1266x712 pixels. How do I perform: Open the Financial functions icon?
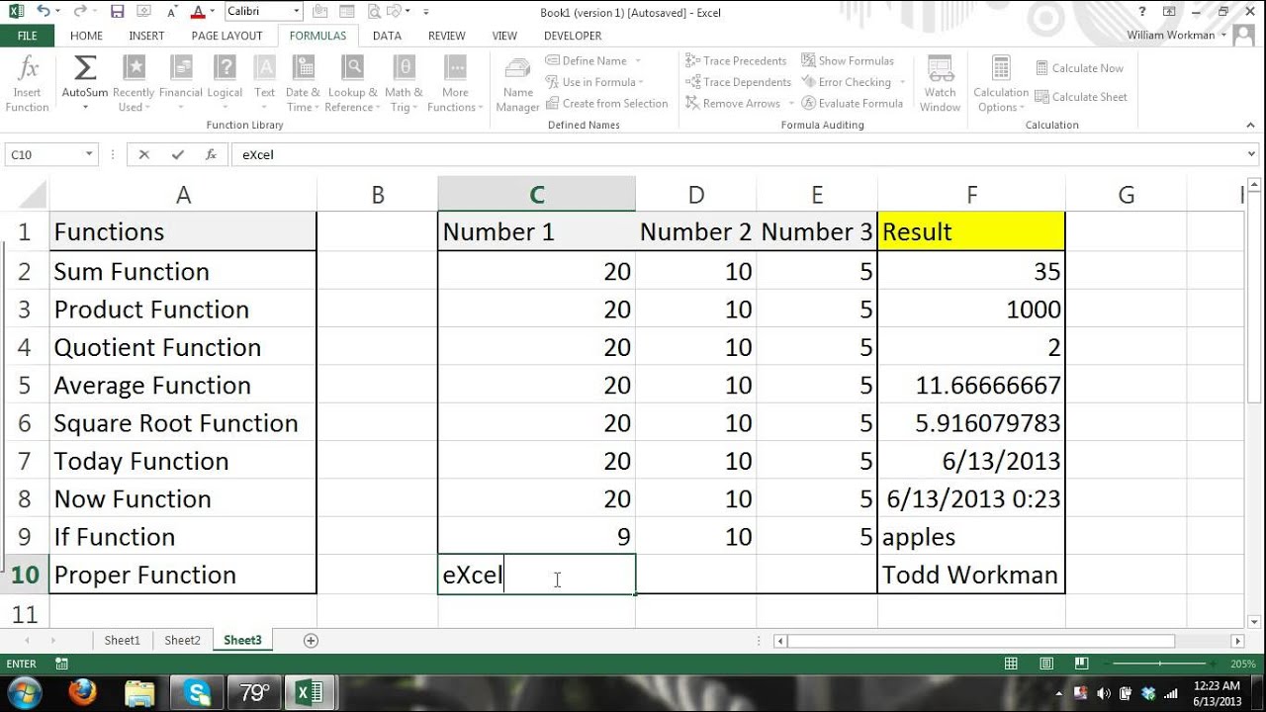(x=181, y=68)
